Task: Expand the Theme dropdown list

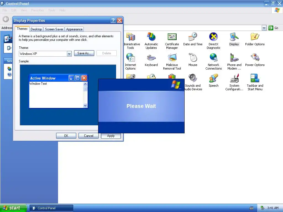Action: [x=69, y=54]
